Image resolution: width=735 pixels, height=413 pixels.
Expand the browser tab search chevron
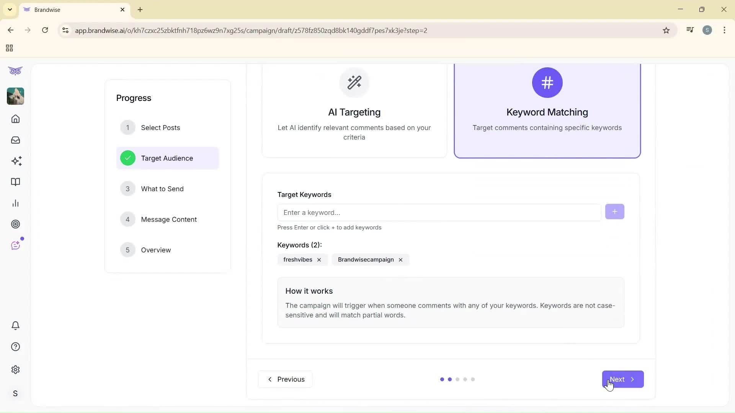pos(10,10)
